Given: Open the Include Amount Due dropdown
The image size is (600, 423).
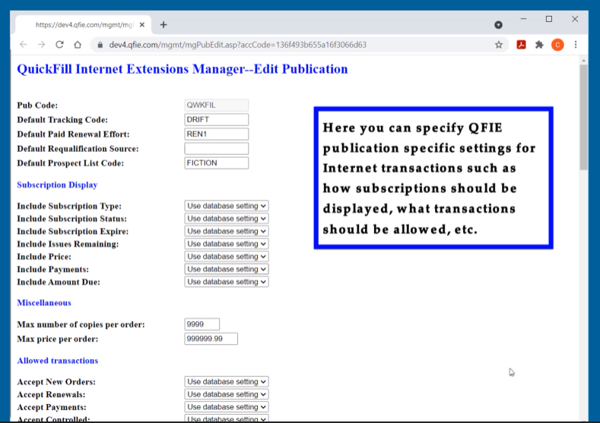Looking at the screenshot, I should click(x=226, y=282).
